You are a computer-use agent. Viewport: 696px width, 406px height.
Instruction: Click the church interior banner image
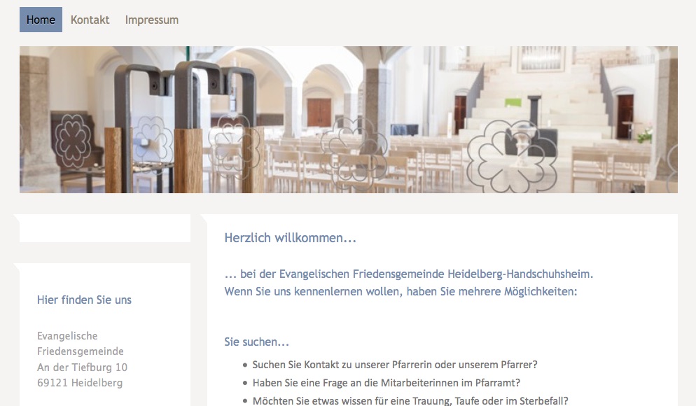tap(349, 120)
